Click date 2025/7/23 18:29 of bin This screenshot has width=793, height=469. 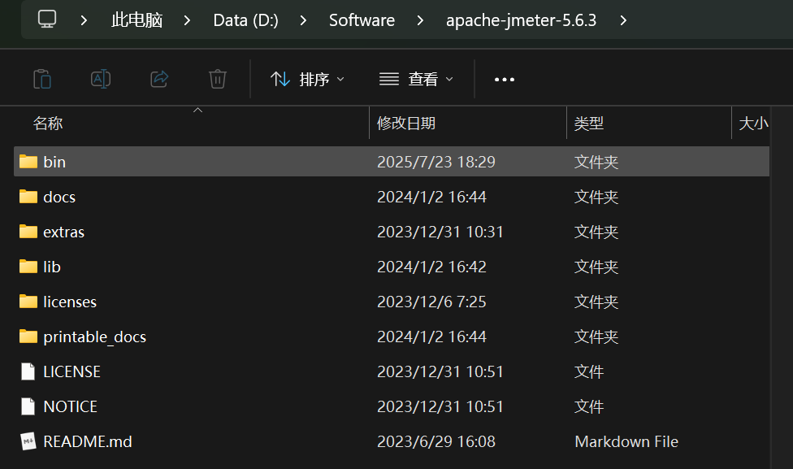click(436, 162)
